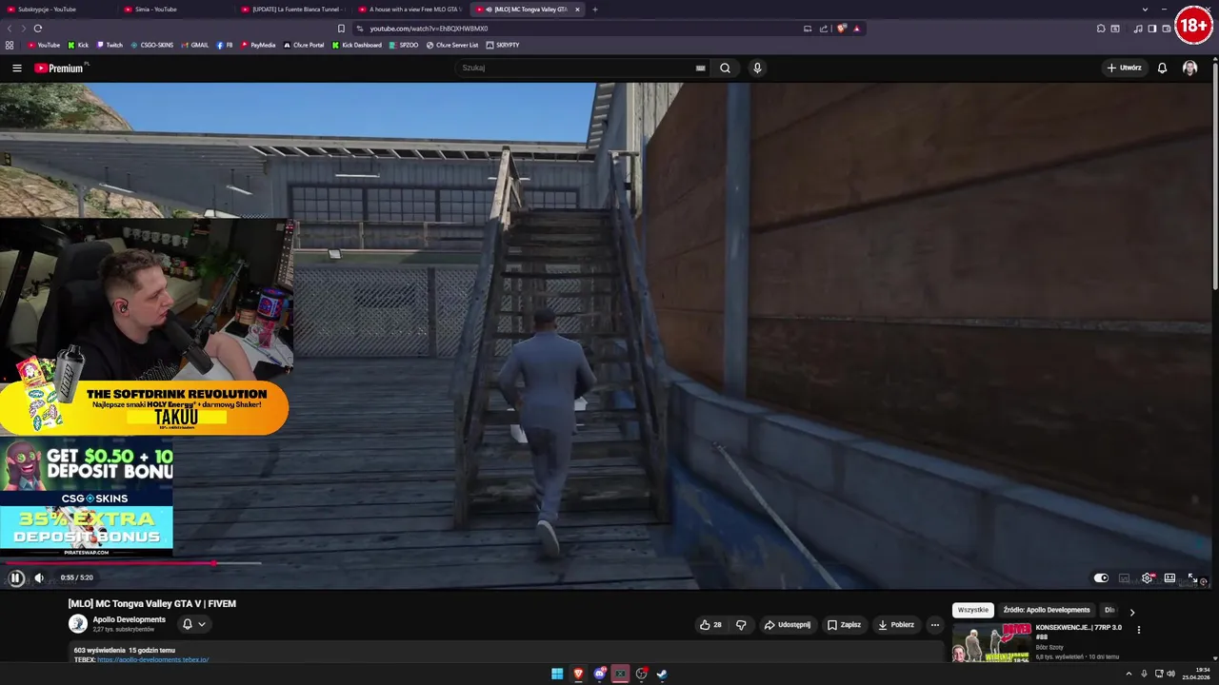
Task: Start voice search with microphone
Action: tap(757, 68)
